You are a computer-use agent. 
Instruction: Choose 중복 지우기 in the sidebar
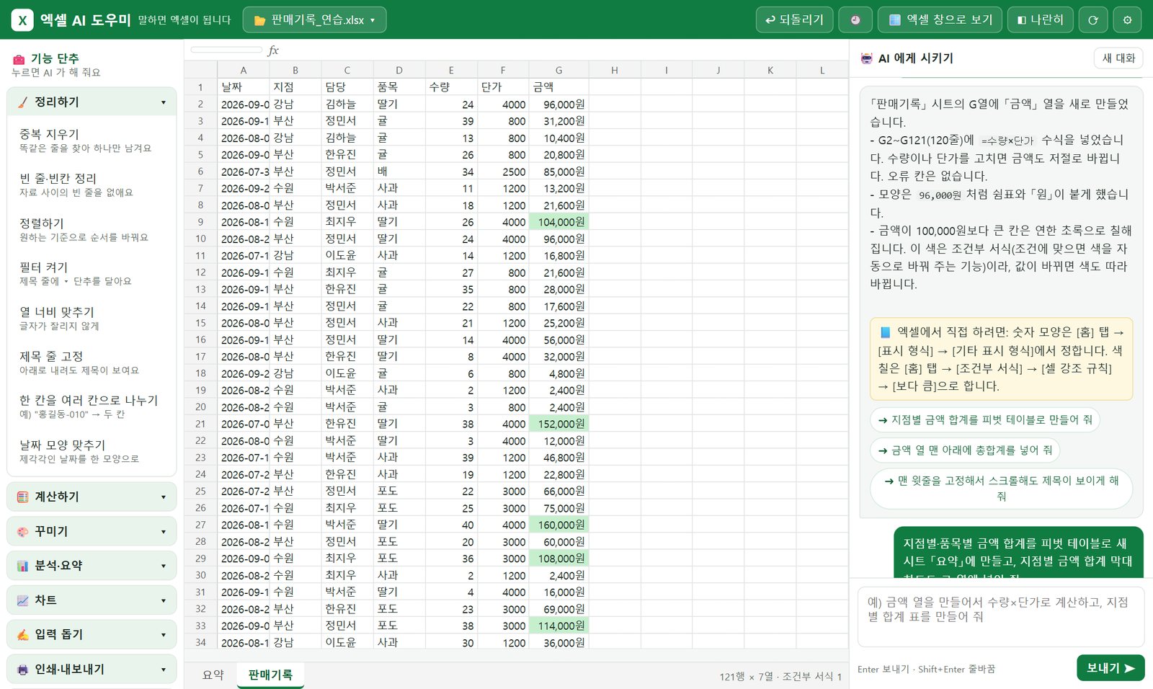click(92, 141)
